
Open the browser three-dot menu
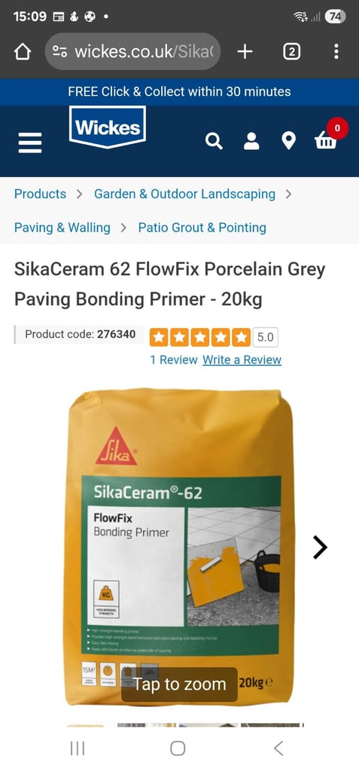coord(336,51)
